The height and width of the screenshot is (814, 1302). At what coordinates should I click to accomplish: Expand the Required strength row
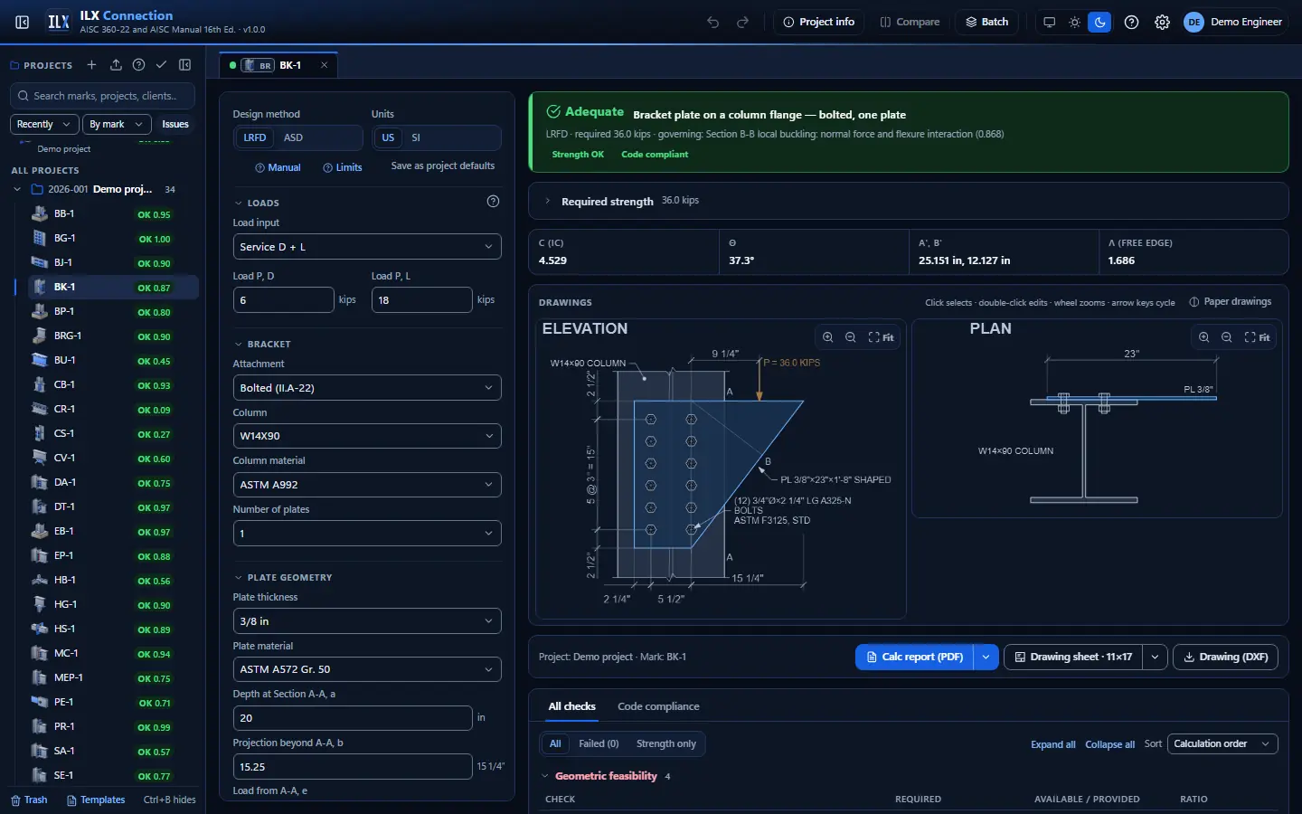click(x=908, y=201)
